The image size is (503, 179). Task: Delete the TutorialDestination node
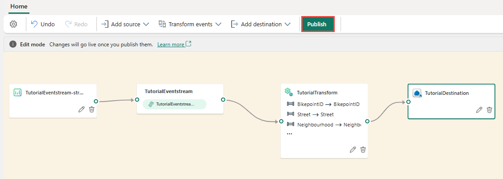490,110
